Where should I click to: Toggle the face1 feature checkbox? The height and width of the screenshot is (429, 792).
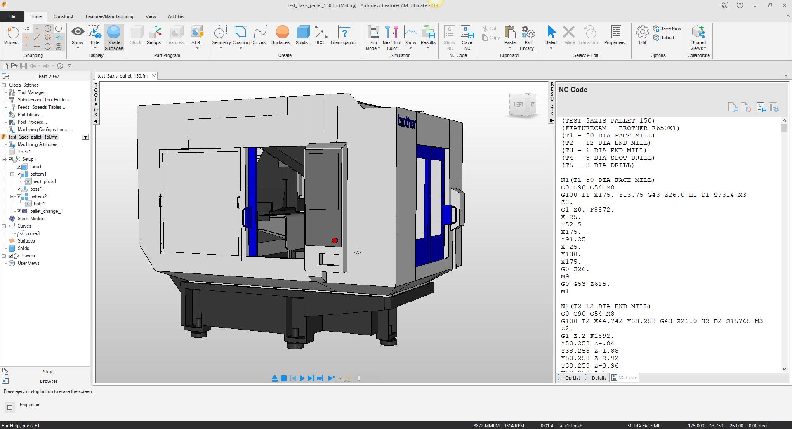[19, 167]
